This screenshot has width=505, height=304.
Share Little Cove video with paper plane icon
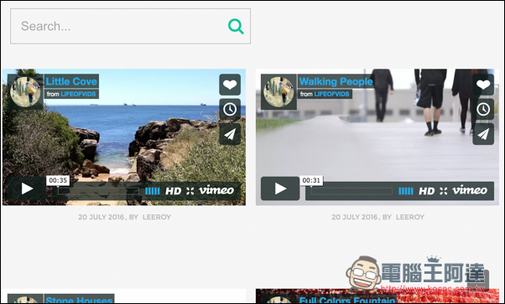(230, 134)
